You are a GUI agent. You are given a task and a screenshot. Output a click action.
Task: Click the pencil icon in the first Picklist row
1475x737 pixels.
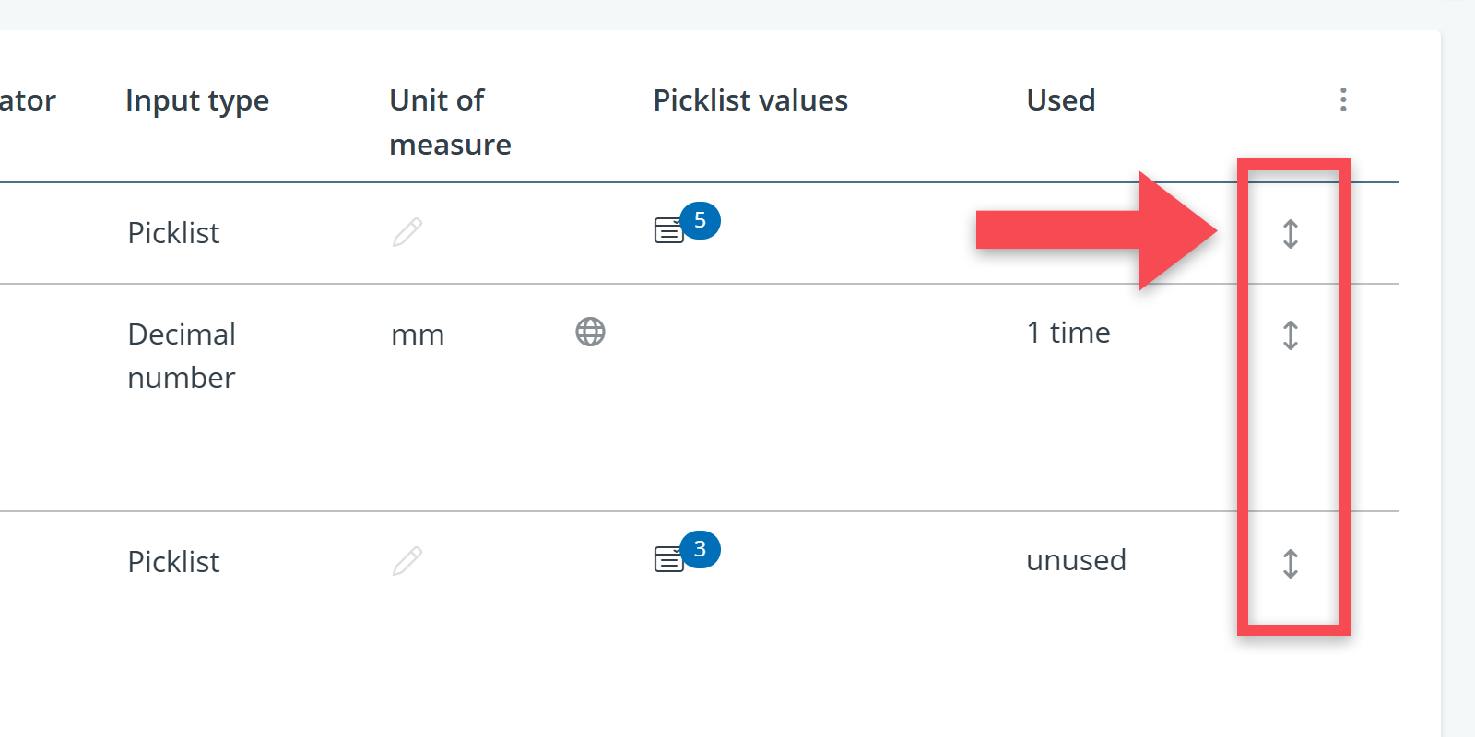tap(407, 232)
